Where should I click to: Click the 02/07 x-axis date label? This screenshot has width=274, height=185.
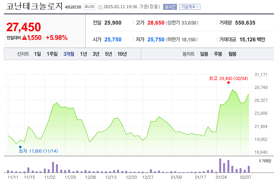[x=245, y=177]
